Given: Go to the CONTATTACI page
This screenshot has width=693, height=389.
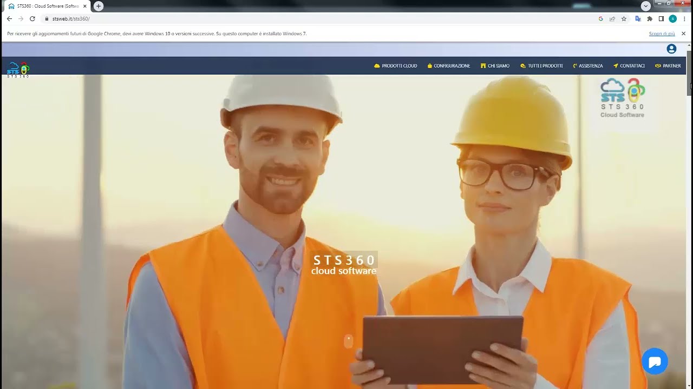Looking at the screenshot, I should (x=629, y=66).
